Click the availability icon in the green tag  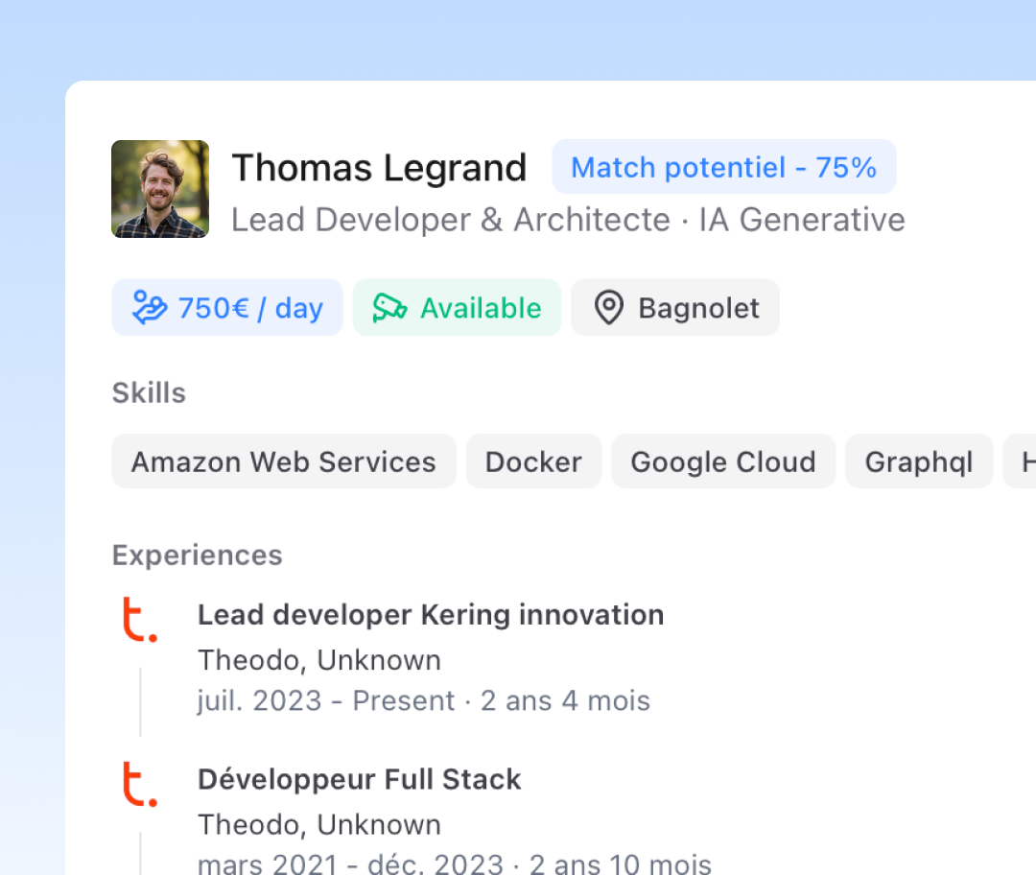click(x=389, y=308)
